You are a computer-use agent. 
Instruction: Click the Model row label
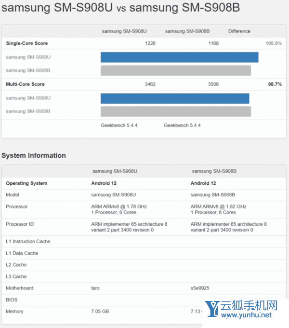(13, 195)
